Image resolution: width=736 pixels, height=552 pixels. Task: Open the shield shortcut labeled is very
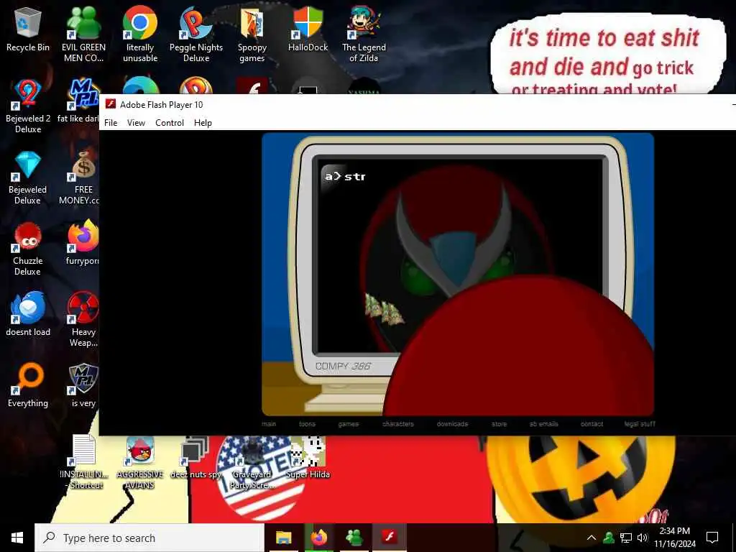point(83,385)
